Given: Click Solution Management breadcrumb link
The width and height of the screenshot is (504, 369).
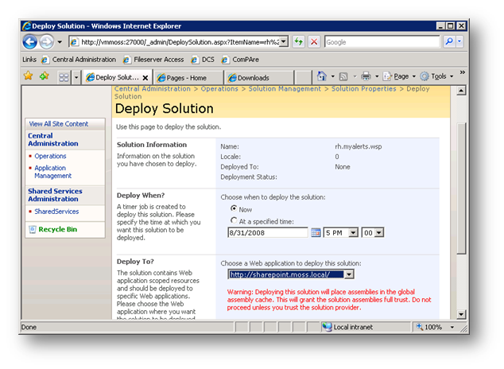Looking at the screenshot, I should pyautogui.click(x=285, y=89).
